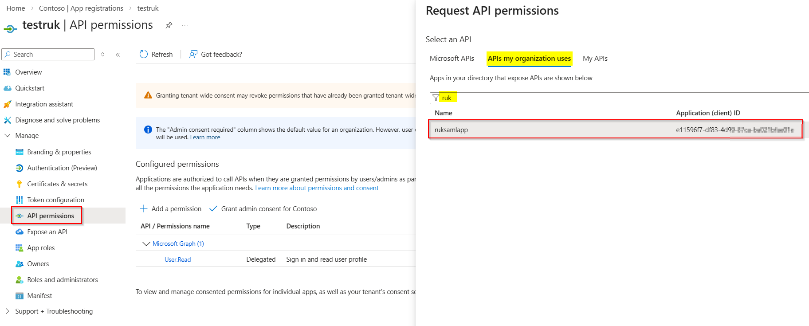Click the sidebar Search input field

(48, 55)
